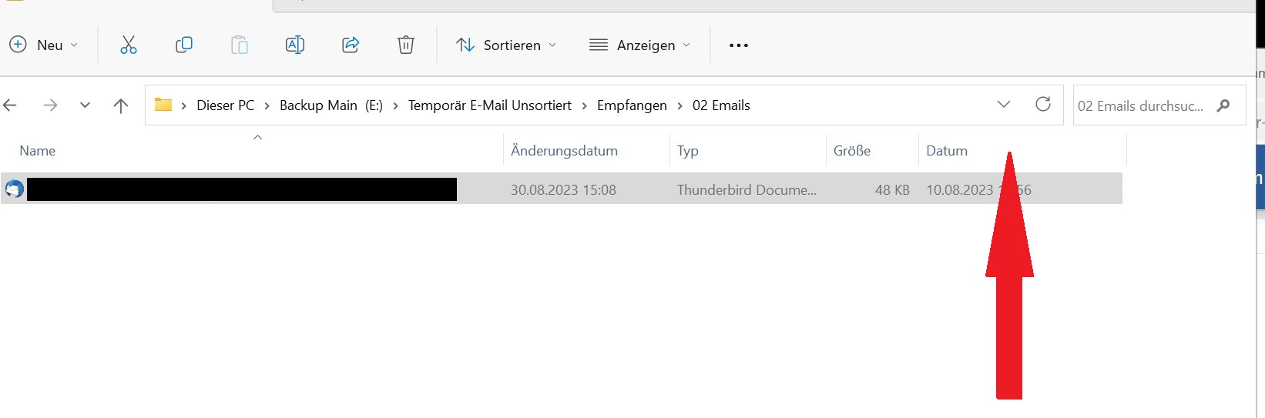Expand the recent locations chevron
Viewport: 1265px width, 418px height.
pyautogui.click(x=85, y=105)
